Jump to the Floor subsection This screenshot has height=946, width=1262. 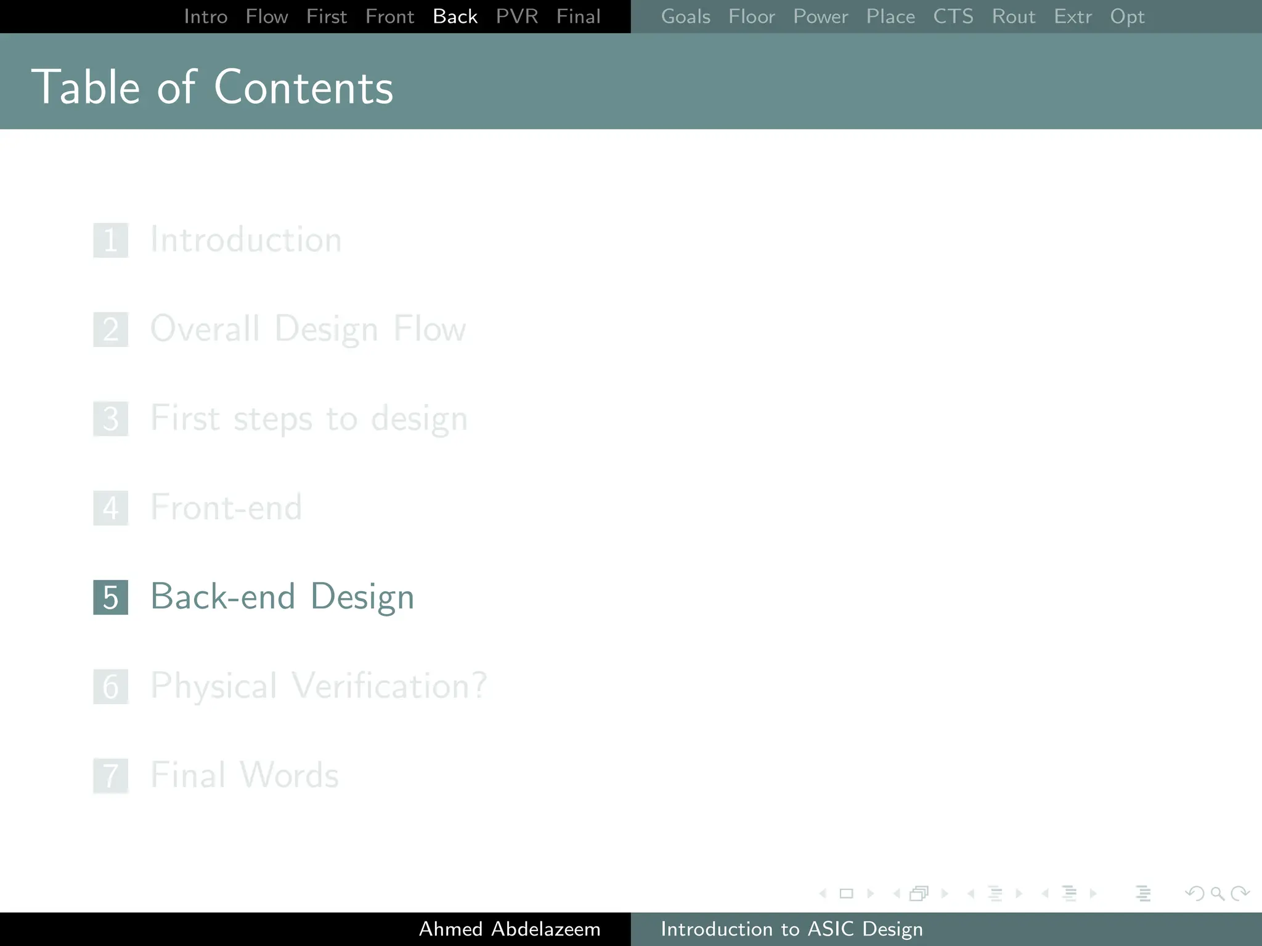pyautogui.click(x=752, y=17)
